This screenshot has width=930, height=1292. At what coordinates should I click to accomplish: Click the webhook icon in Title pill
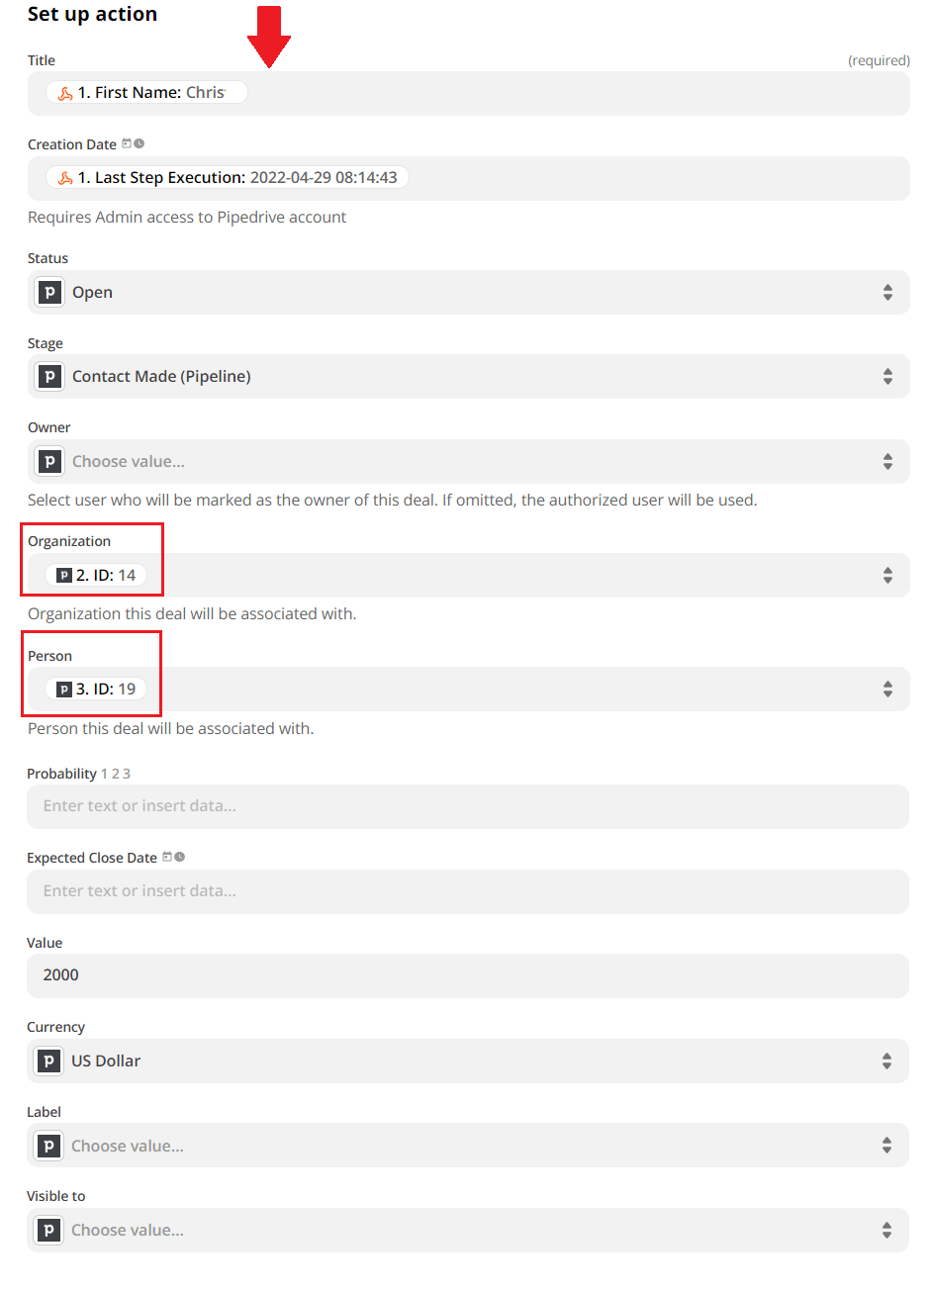(x=65, y=93)
